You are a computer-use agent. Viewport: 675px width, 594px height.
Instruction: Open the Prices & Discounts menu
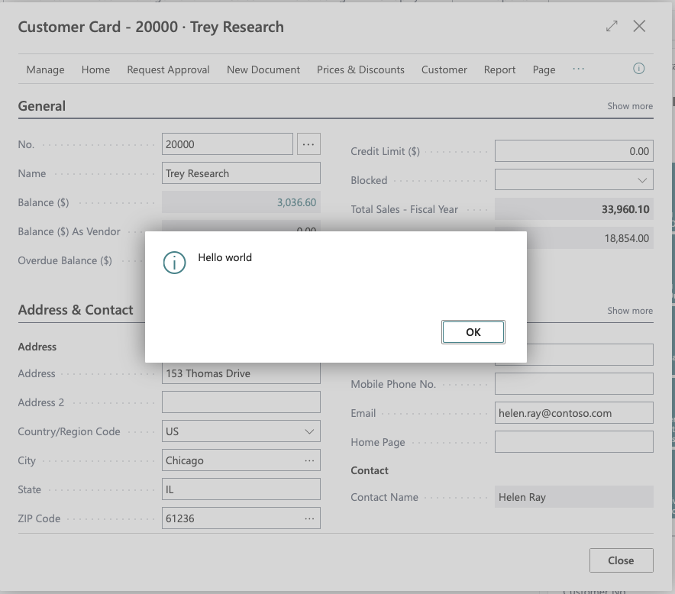pyautogui.click(x=360, y=69)
